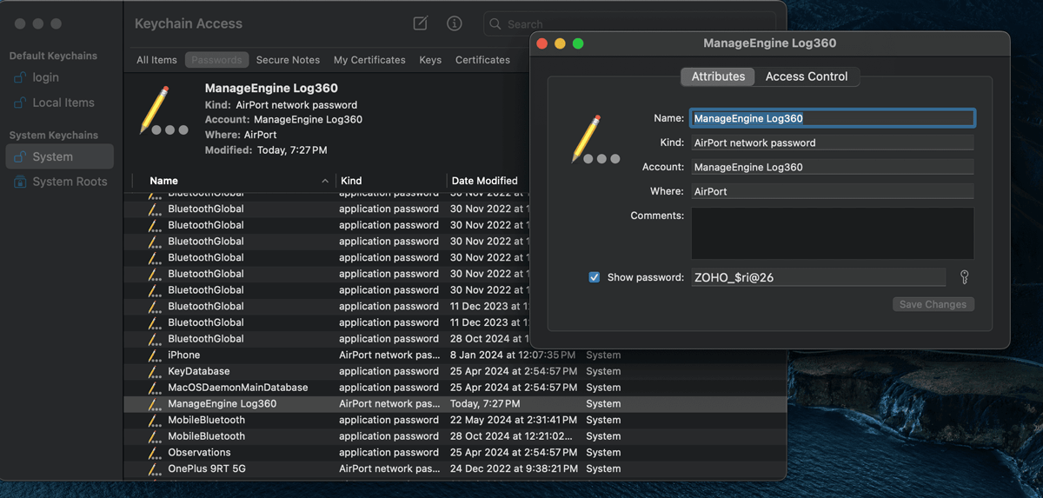Click the green zoom button on dialog
Viewport: 1043px width, 498px height.
point(578,43)
